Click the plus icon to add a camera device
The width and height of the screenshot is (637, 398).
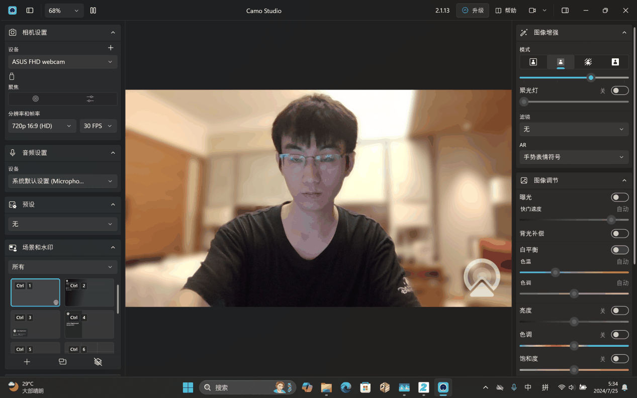(111, 48)
